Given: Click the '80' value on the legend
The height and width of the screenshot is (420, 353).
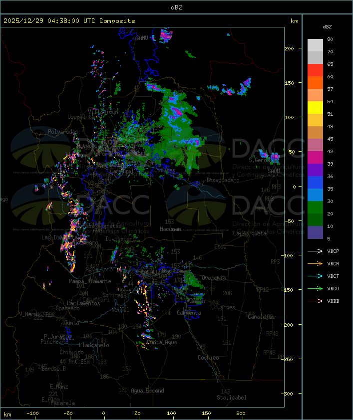Looking at the screenshot, I should point(330,39).
